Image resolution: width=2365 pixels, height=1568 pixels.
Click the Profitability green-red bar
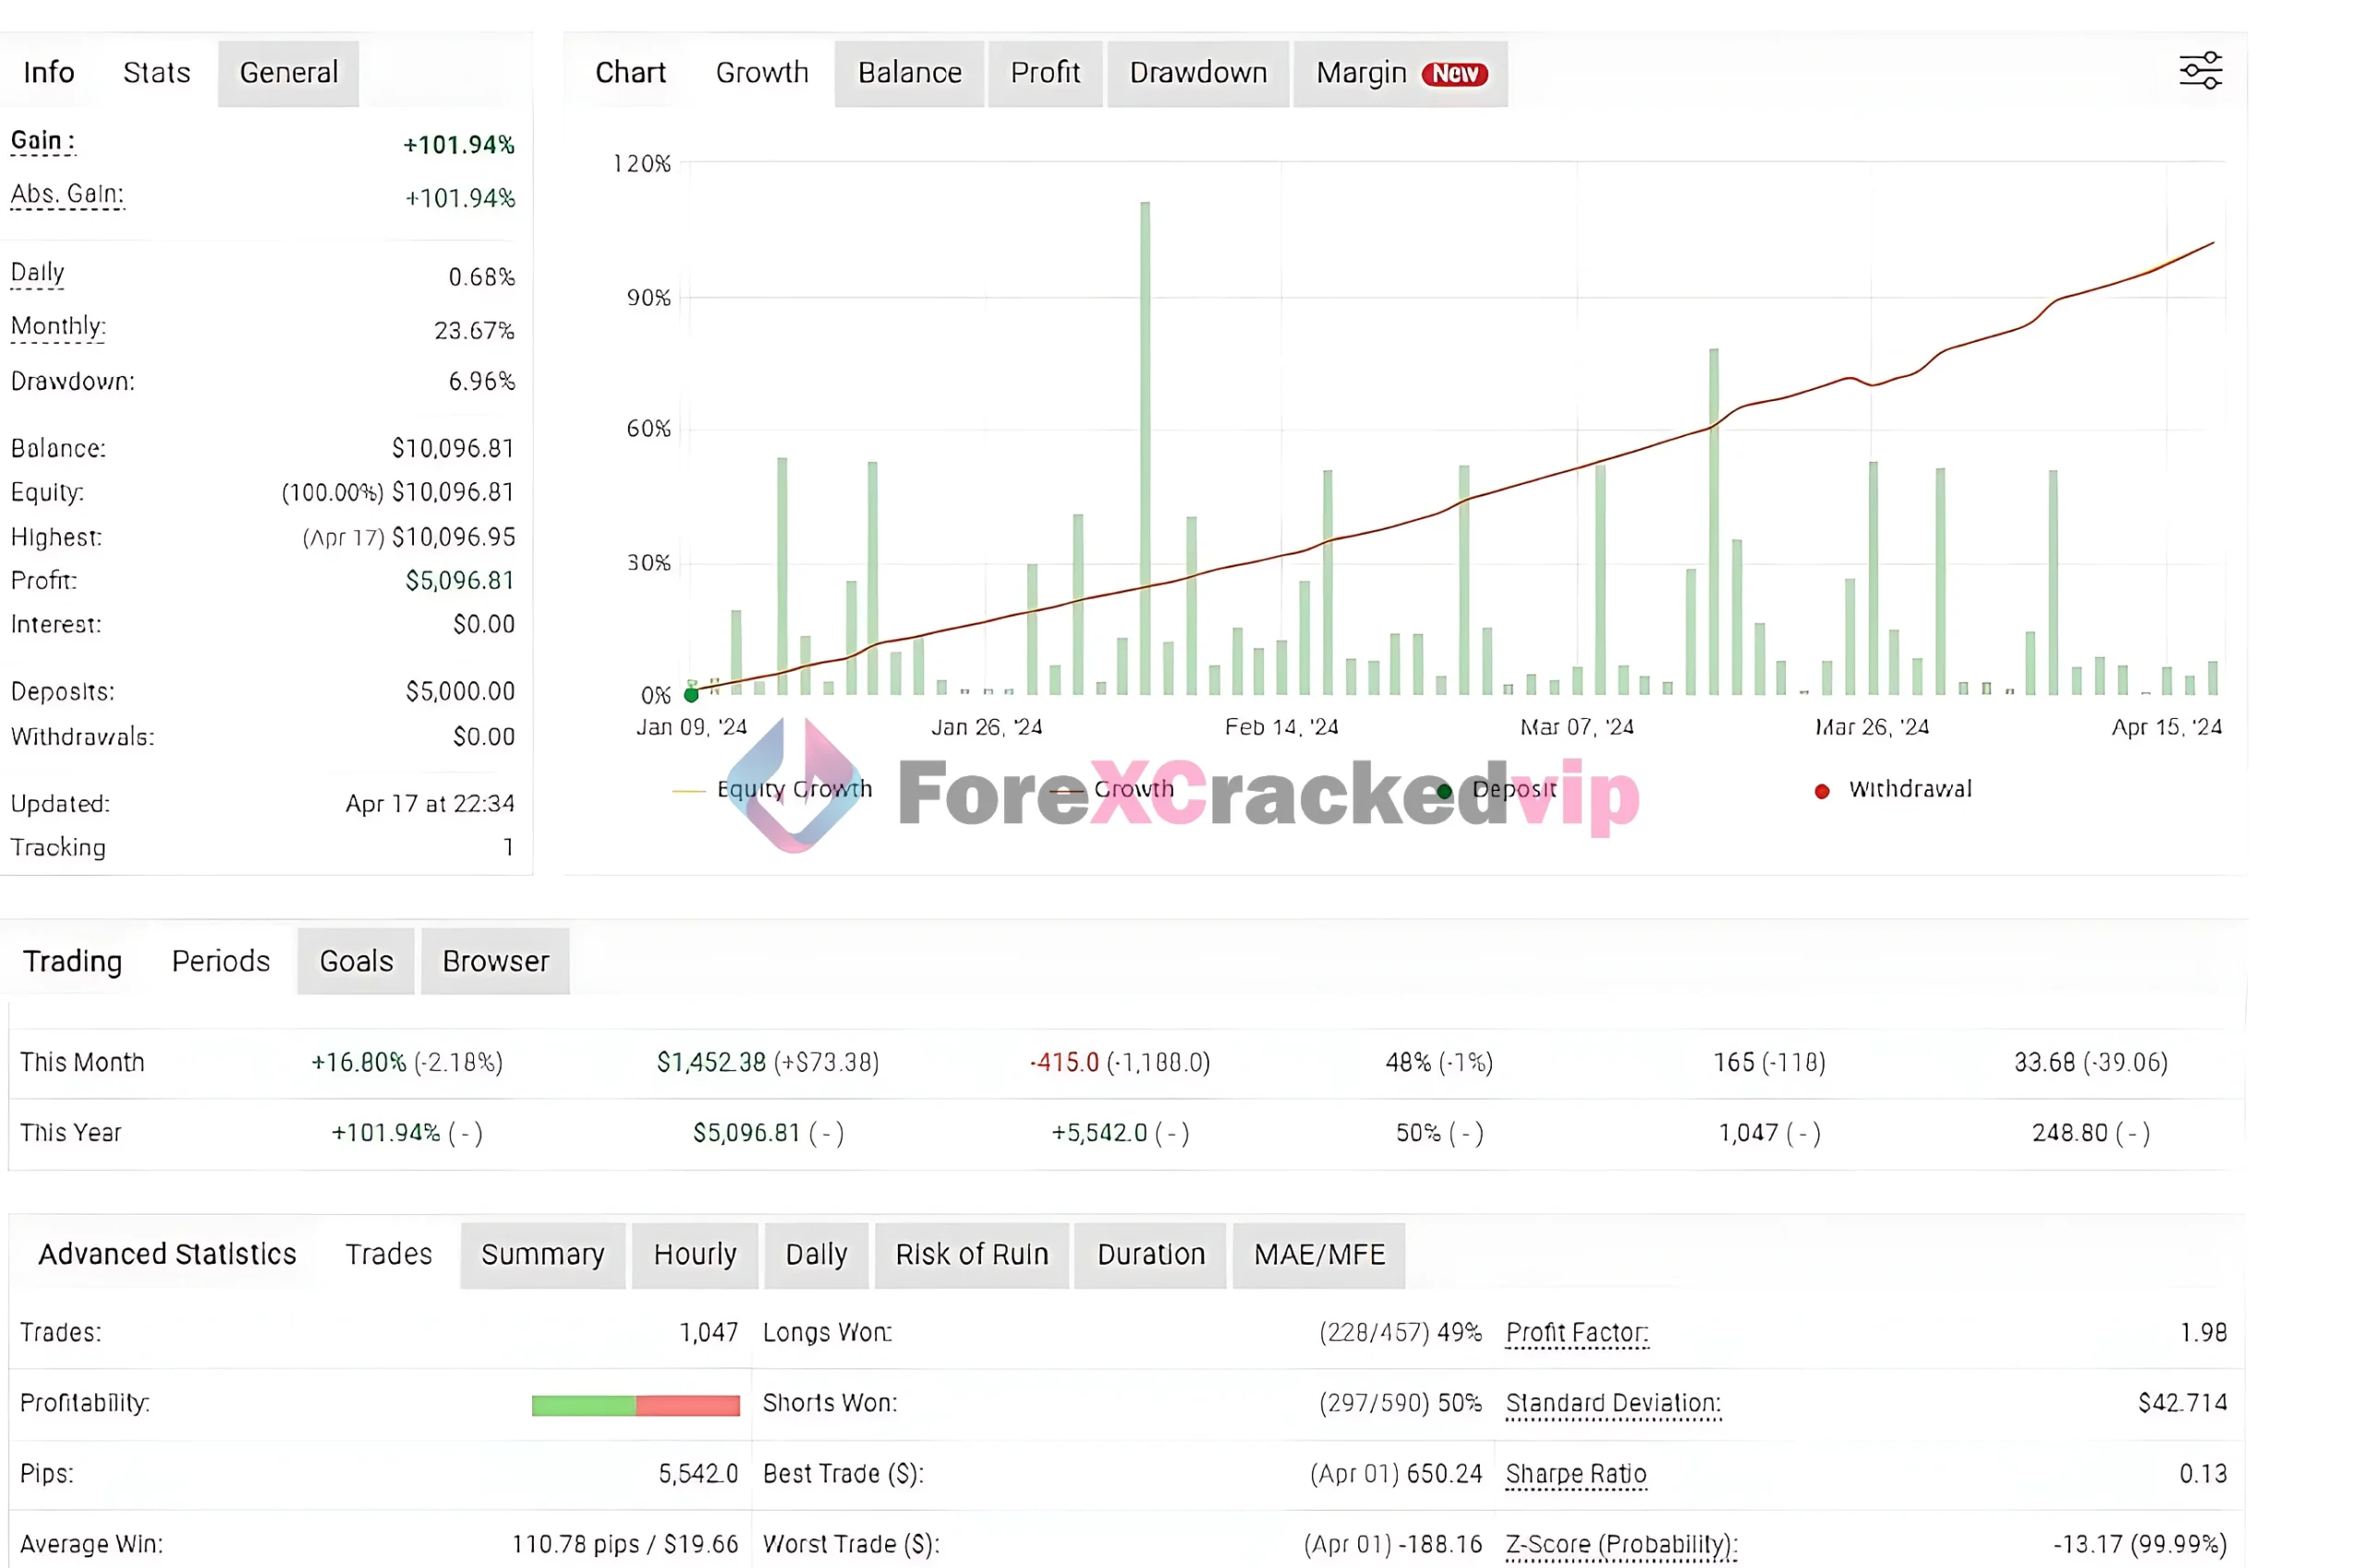[635, 1405]
